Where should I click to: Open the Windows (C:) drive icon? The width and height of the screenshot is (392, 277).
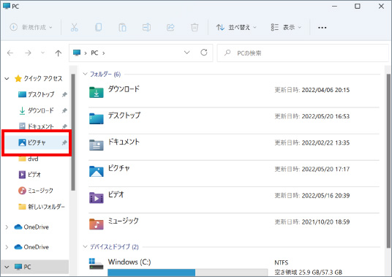click(96, 264)
